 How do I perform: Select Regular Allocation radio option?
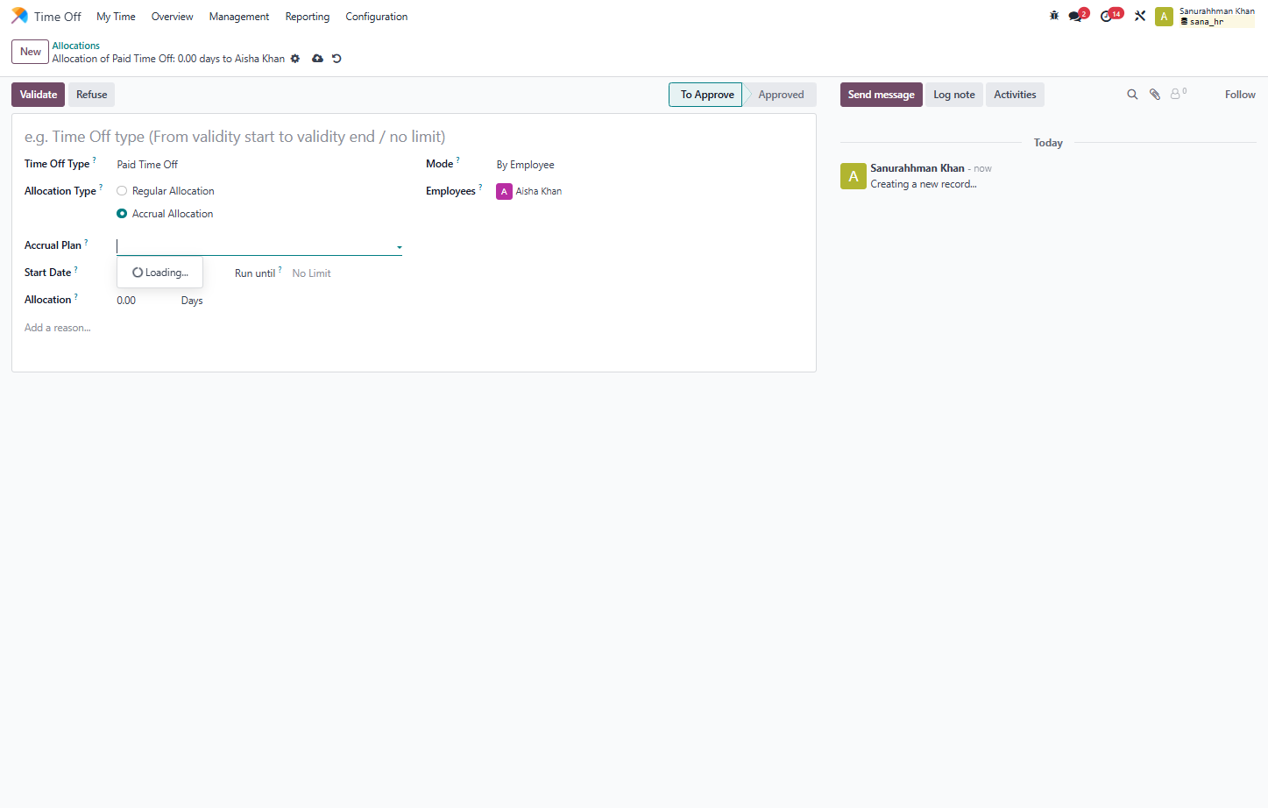pos(122,191)
